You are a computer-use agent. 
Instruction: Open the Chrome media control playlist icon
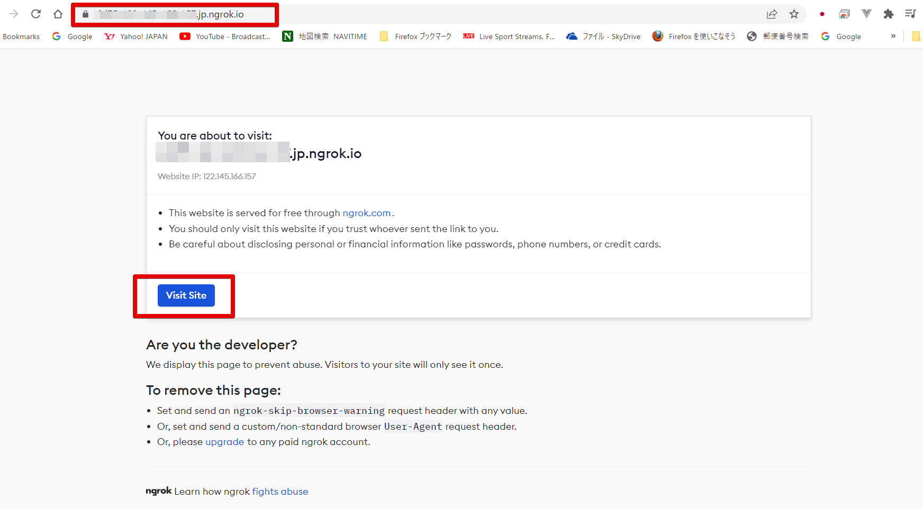(910, 14)
